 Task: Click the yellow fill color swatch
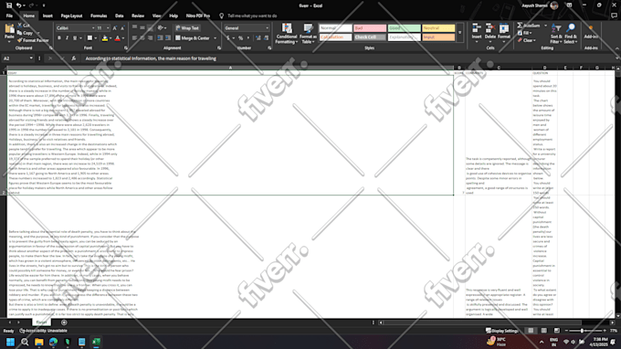click(104, 38)
